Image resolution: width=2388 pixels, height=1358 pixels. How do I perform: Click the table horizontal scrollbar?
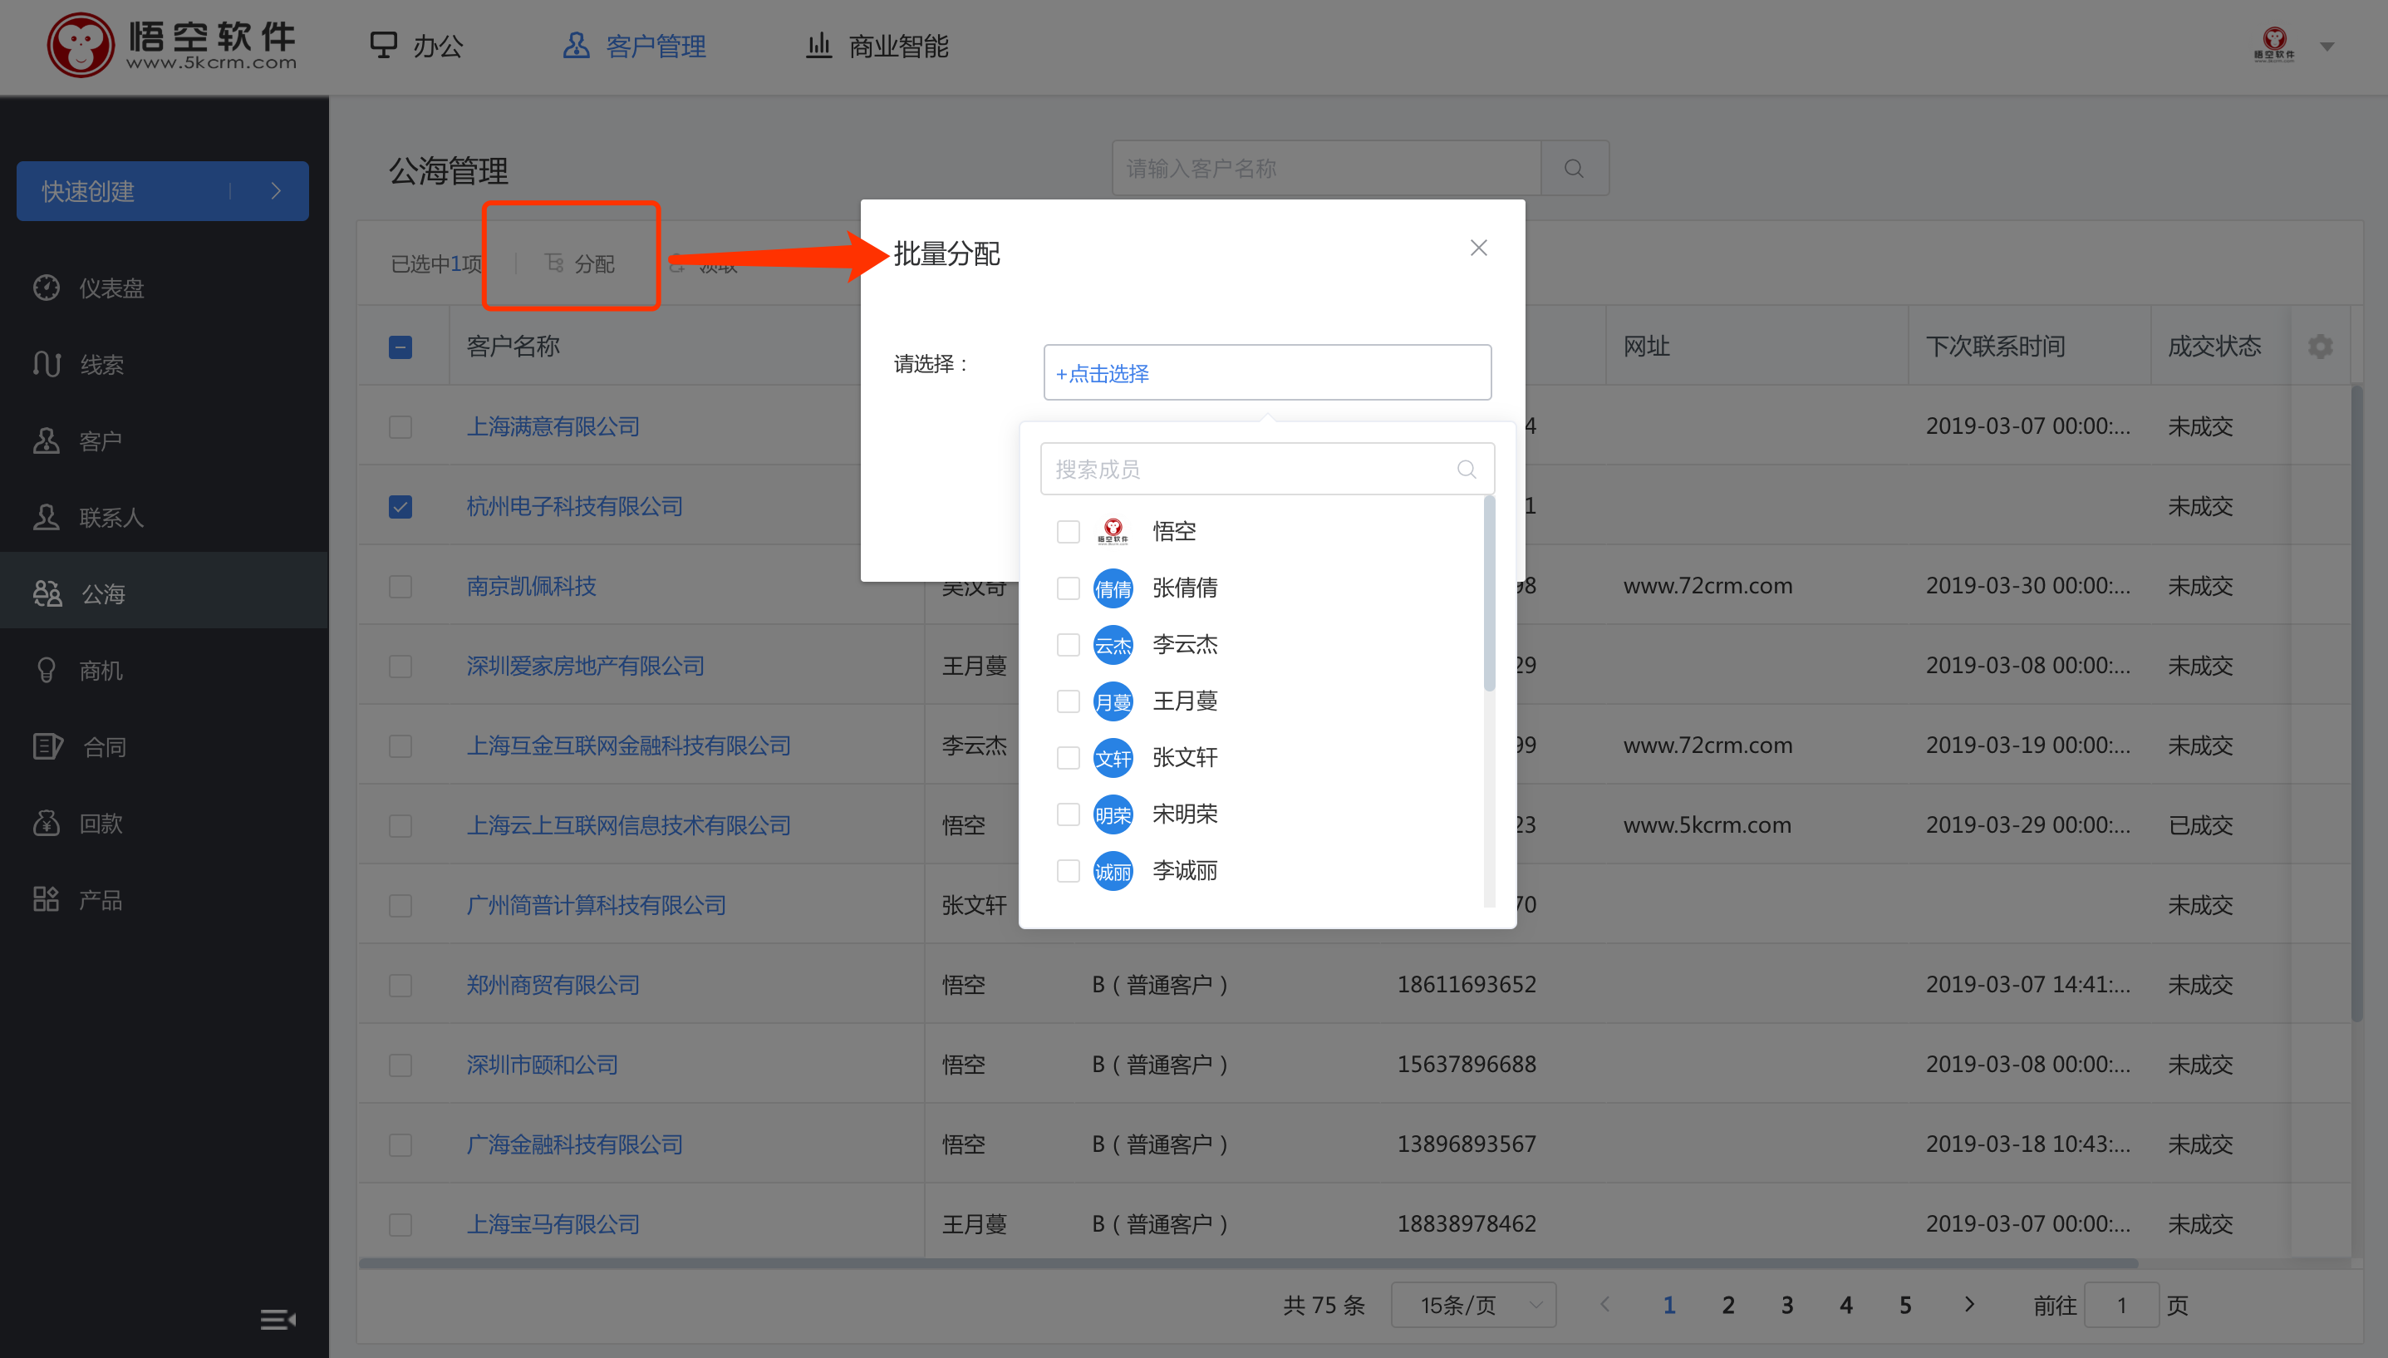(1248, 1263)
